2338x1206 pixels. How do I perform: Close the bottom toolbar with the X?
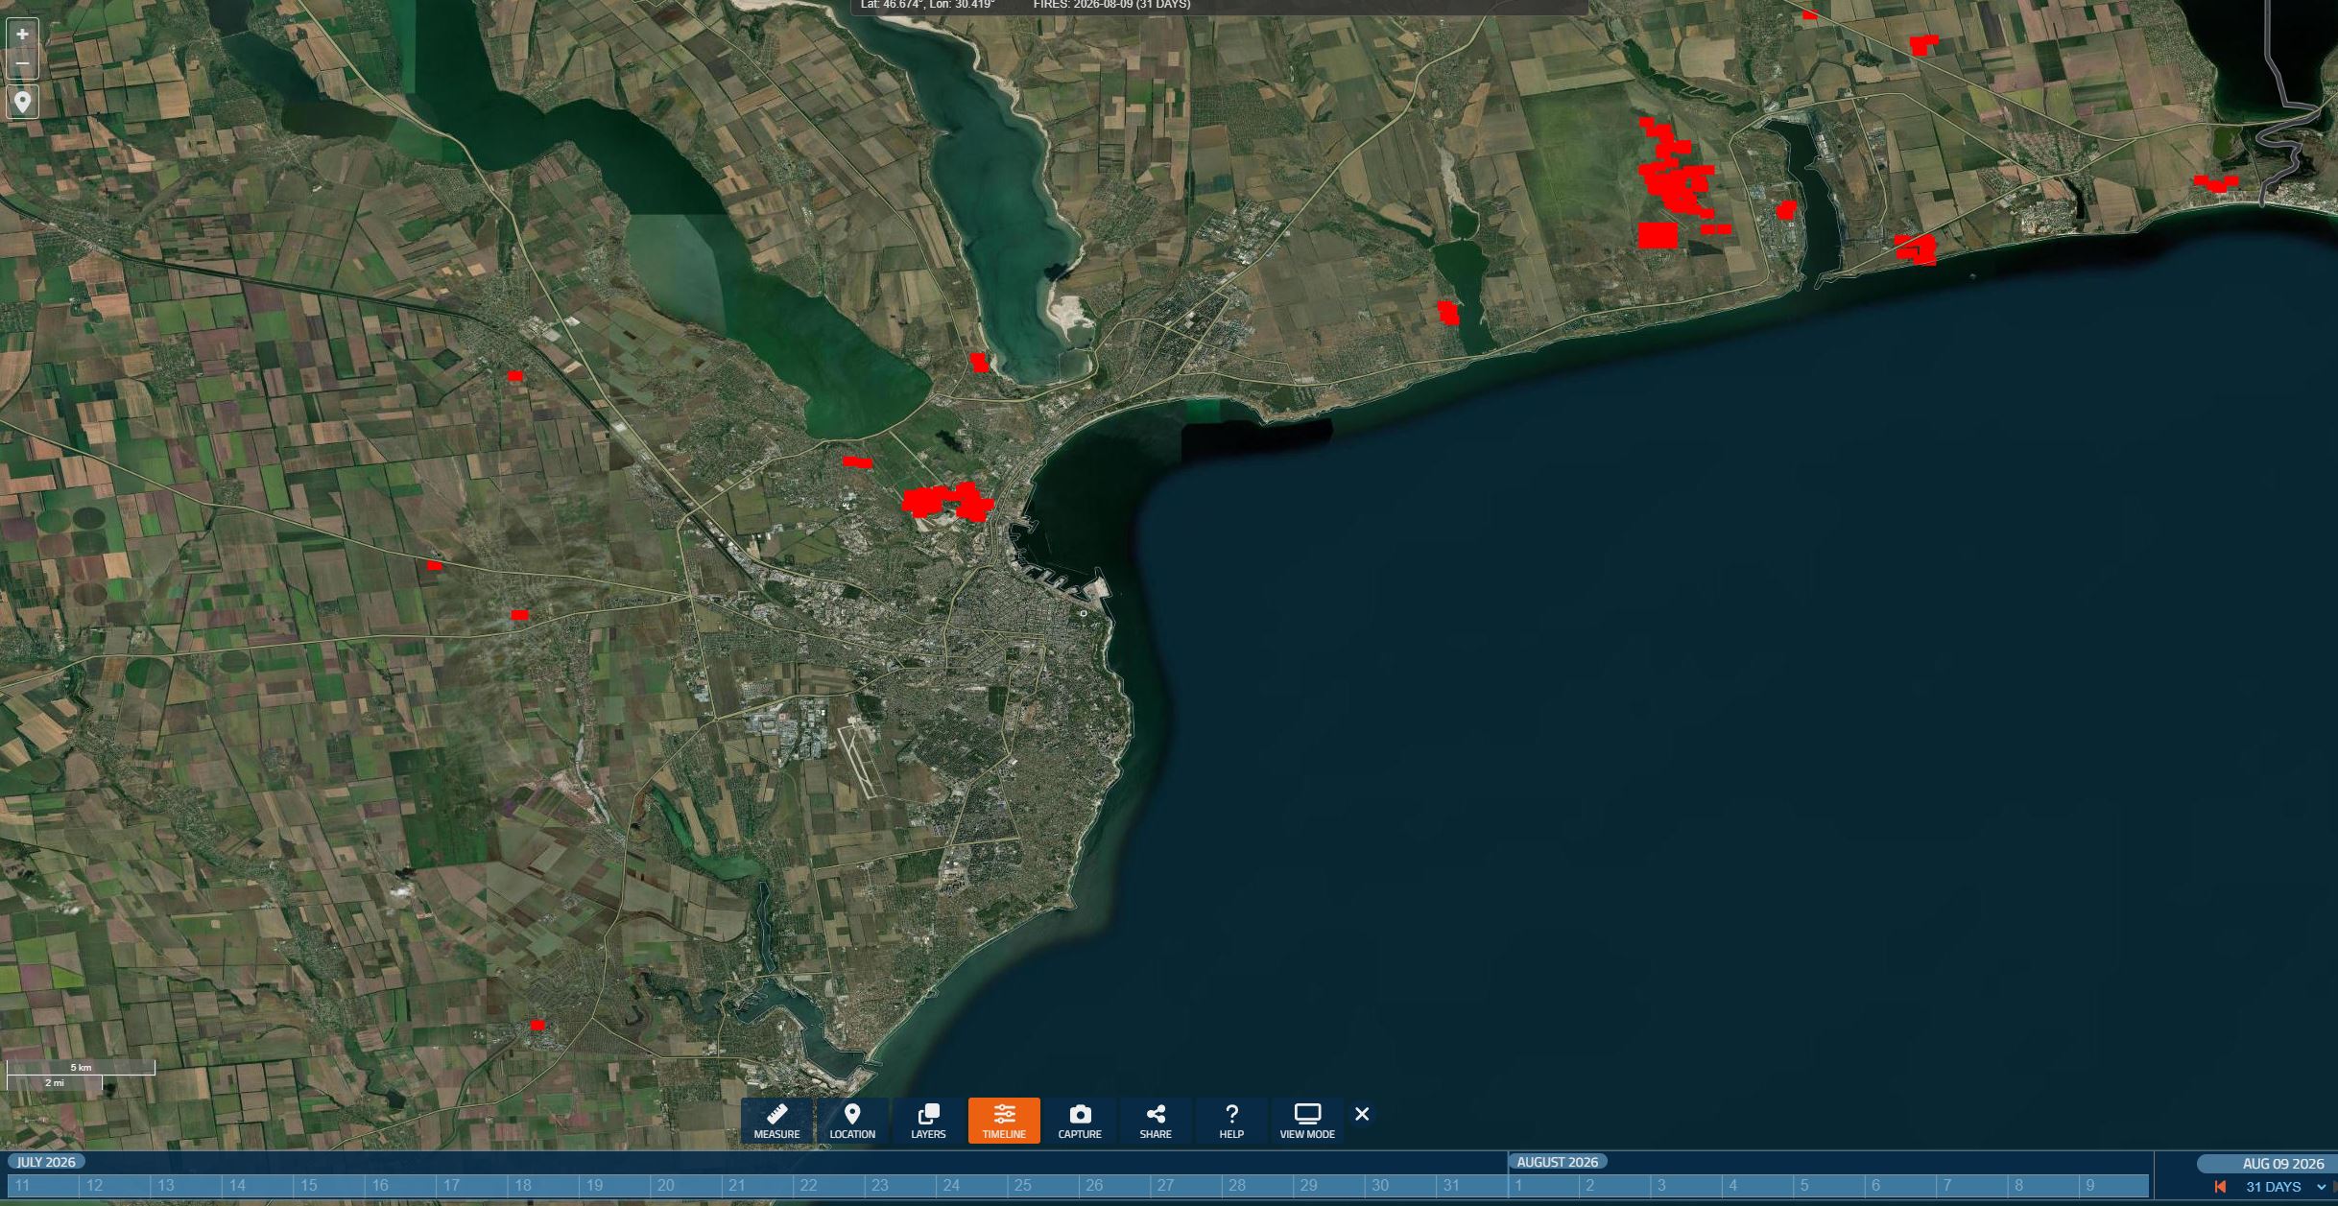[x=1362, y=1114]
